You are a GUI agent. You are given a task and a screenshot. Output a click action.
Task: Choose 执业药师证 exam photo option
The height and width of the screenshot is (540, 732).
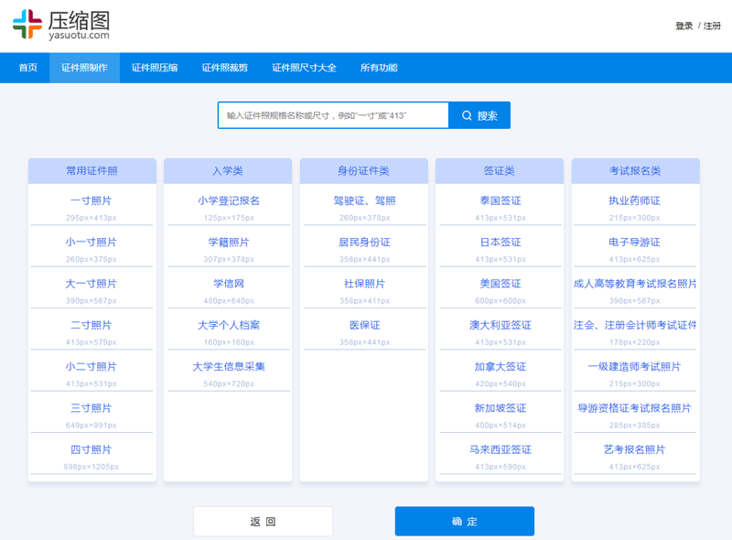point(634,201)
